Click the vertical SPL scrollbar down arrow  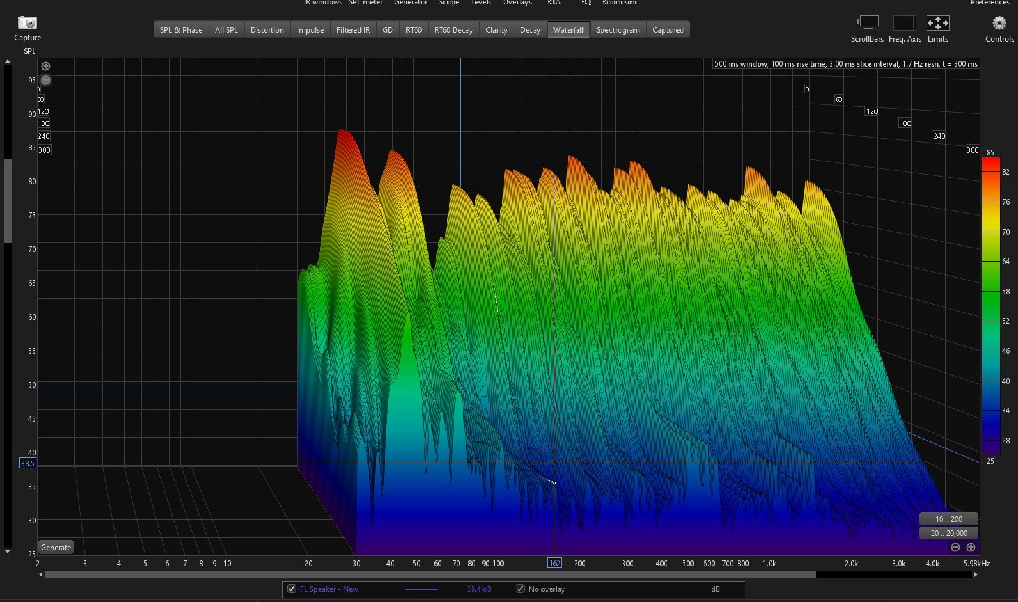7,551
